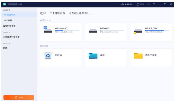Select the Windows(C:) drive card
This screenshot has width=176, height=101.
click(x=61, y=32)
